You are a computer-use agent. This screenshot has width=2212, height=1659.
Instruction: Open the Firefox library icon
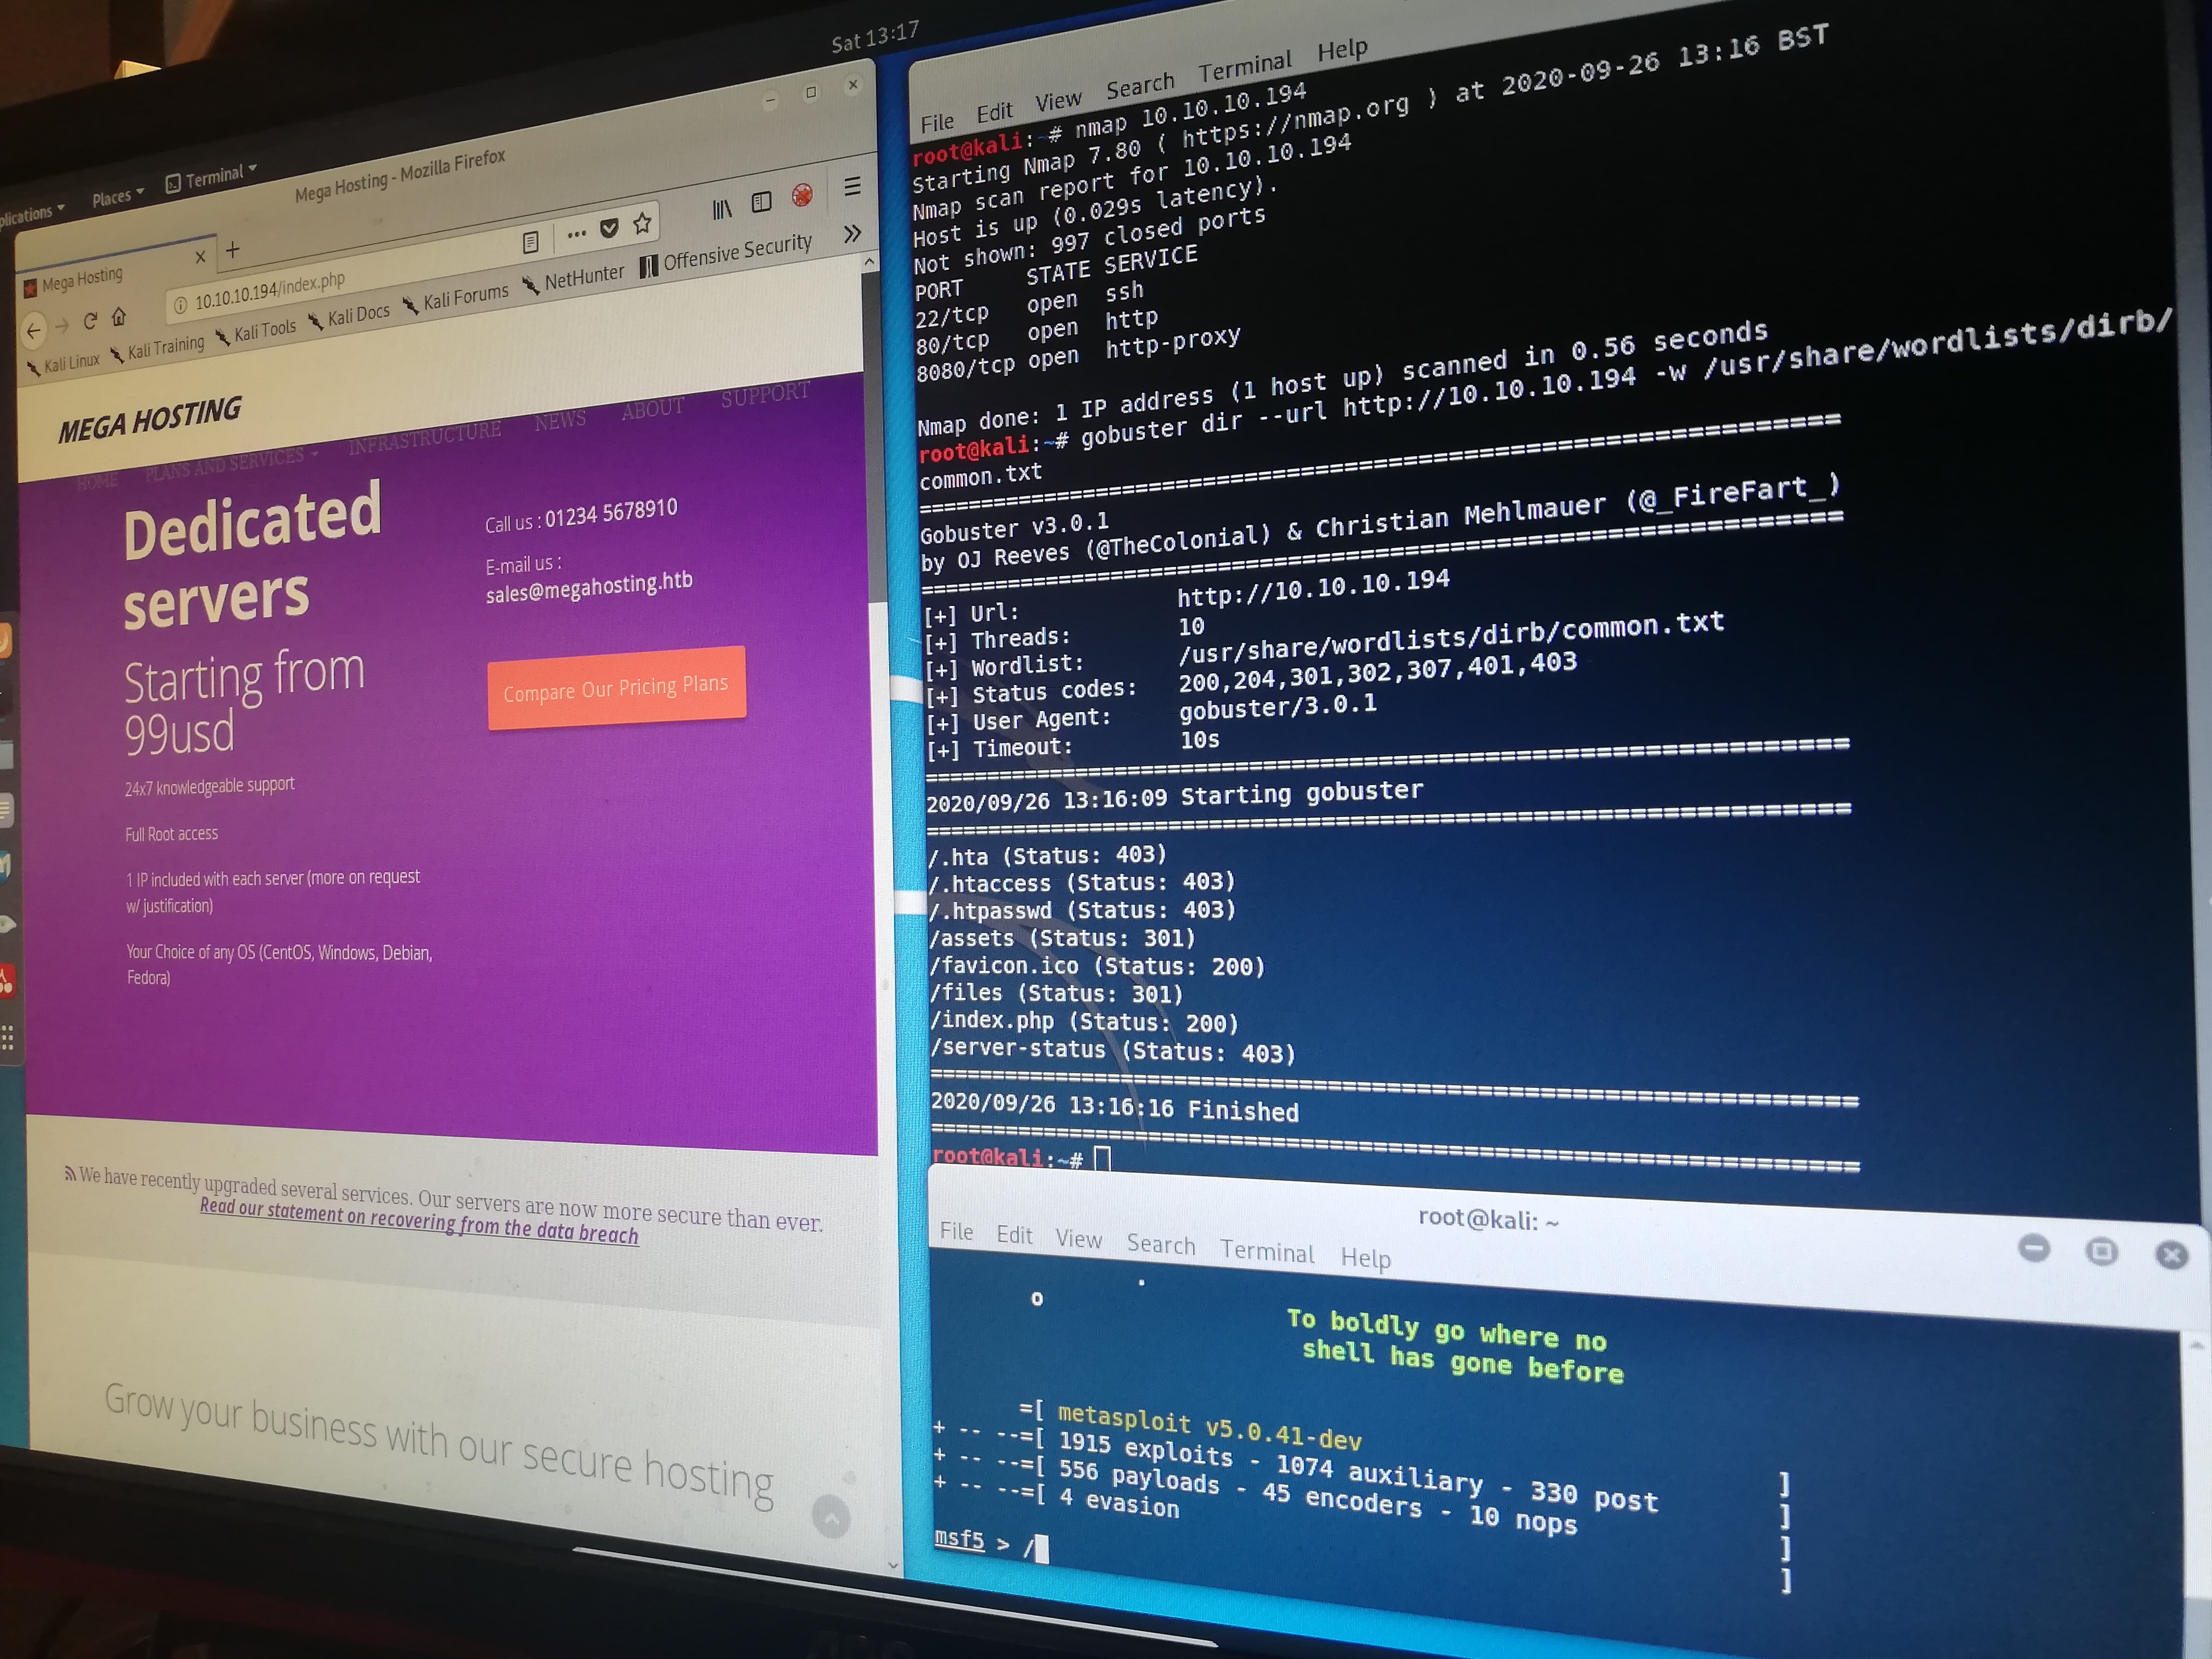tap(722, 209)
